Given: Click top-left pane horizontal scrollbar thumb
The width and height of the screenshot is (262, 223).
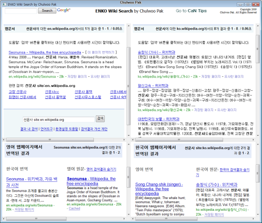Looking at the screenshot, I should [50, 140].
